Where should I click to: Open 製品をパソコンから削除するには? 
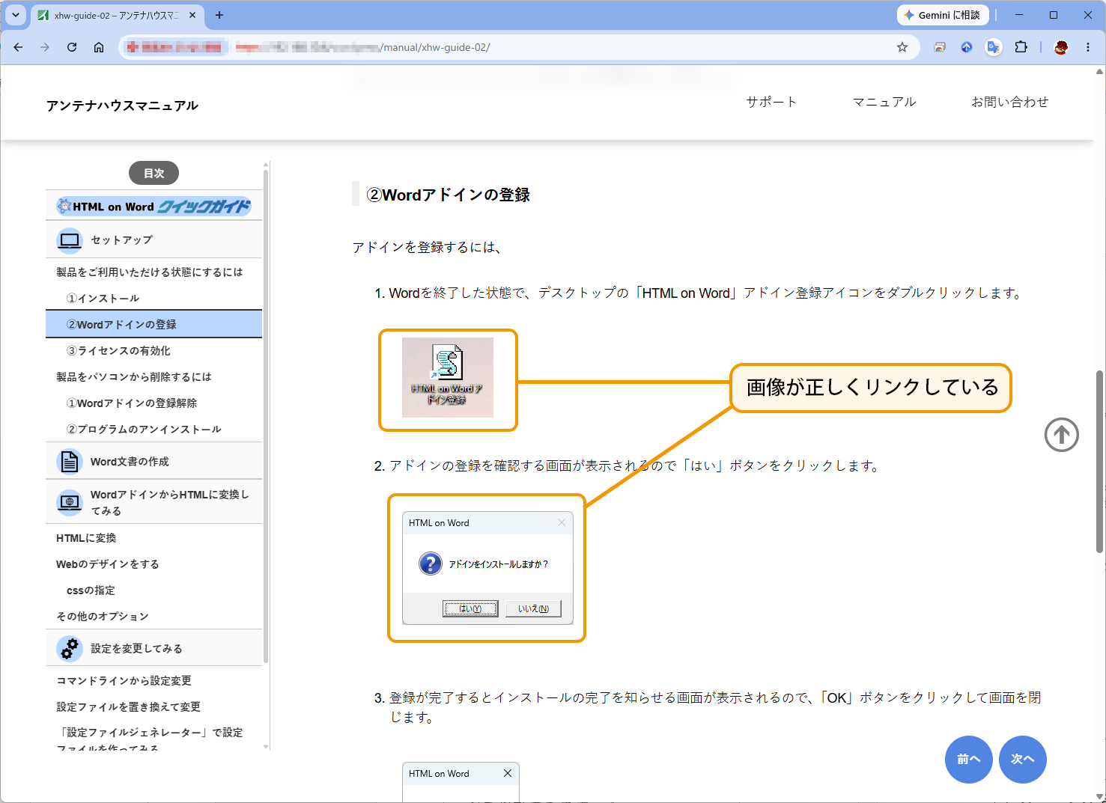pyautogui.click(x=134, y=377)
